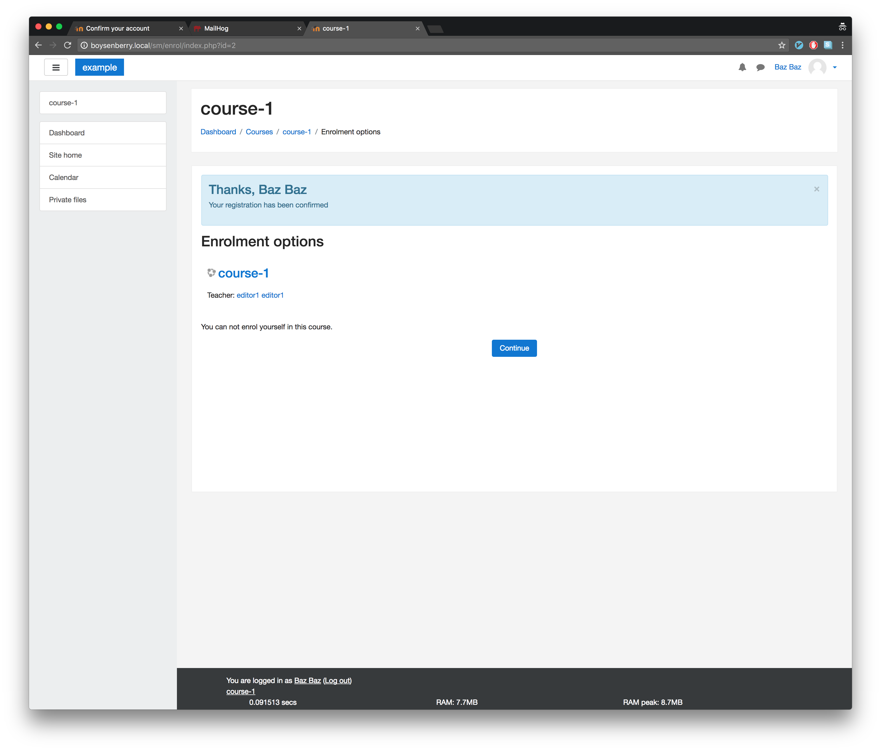
Task: Close the Confirm your account tab
Action: [x=181, y=29]
